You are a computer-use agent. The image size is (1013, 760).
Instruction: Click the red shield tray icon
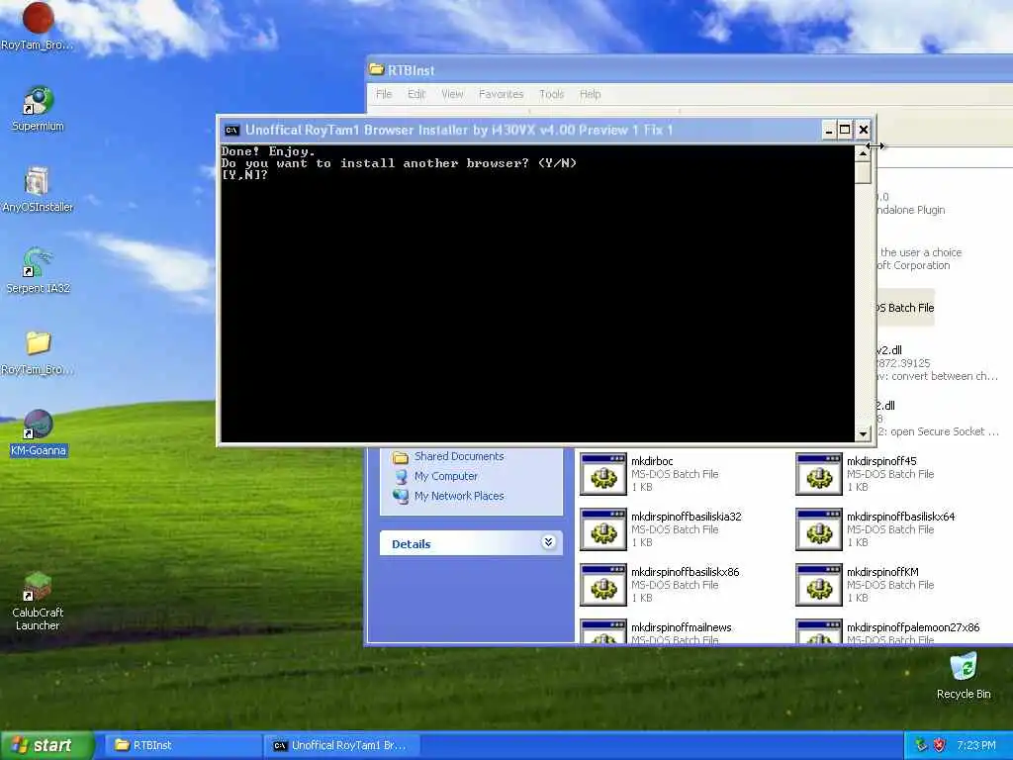(x=940, y=745)
